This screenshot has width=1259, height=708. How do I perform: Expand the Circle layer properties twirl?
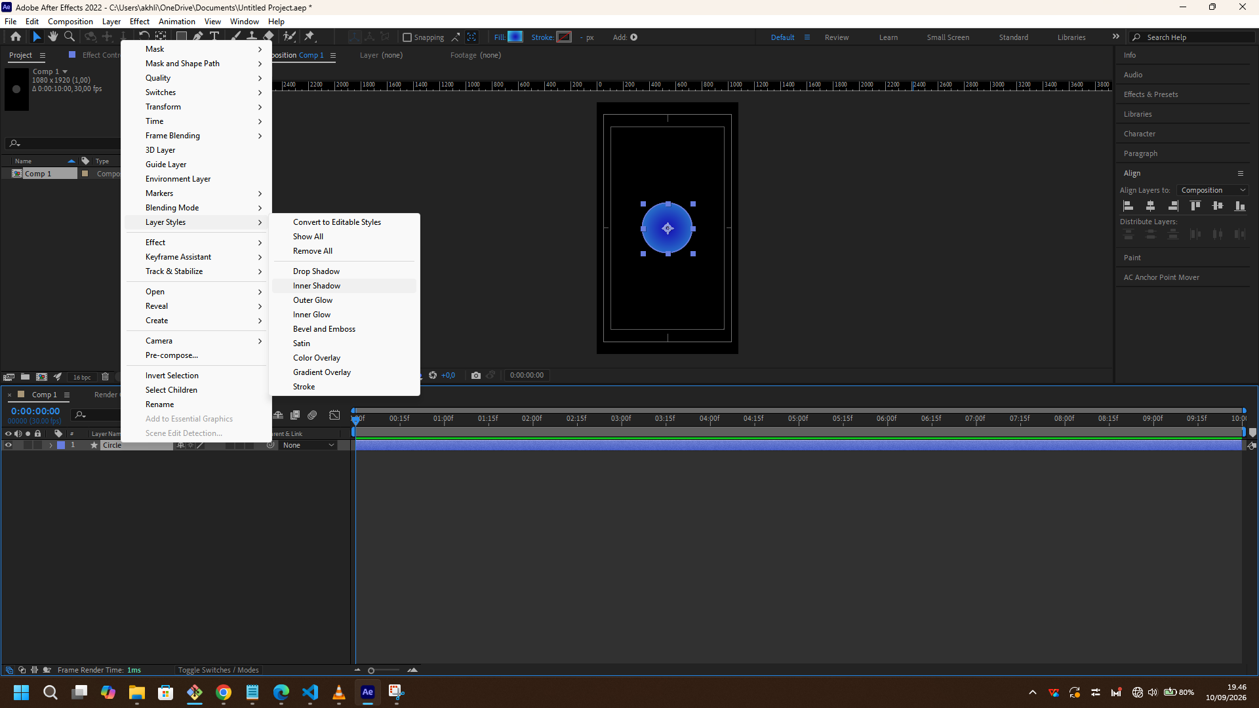click(x=50, y=445)
